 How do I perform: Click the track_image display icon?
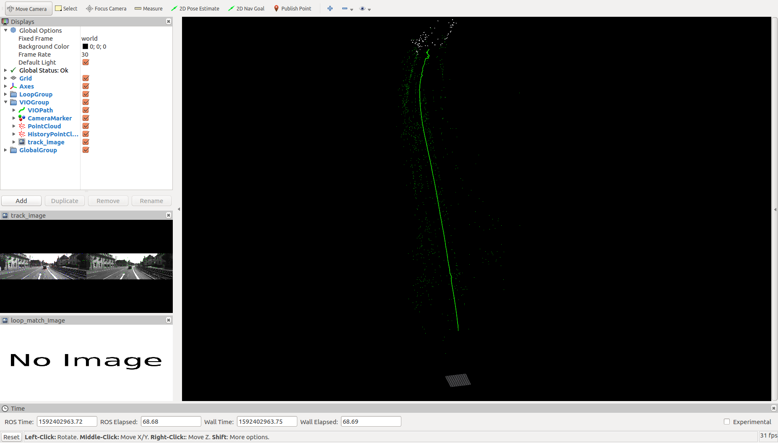[x=22, y=142]
